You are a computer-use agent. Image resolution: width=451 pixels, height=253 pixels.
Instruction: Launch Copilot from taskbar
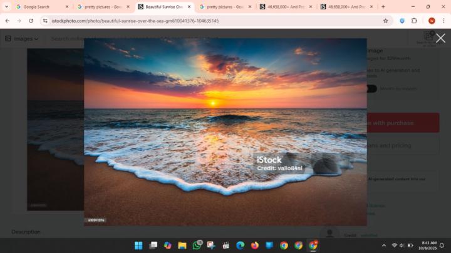[167, 245]
